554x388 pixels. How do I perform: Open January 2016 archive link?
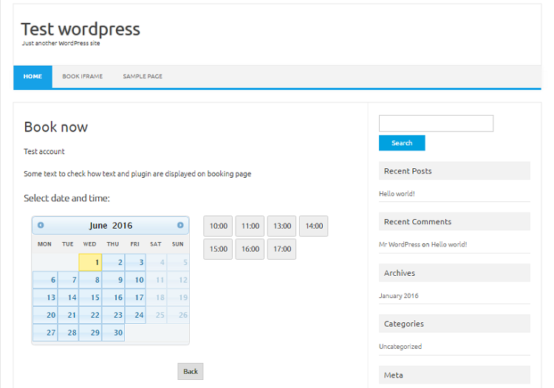tap(398, 296)
